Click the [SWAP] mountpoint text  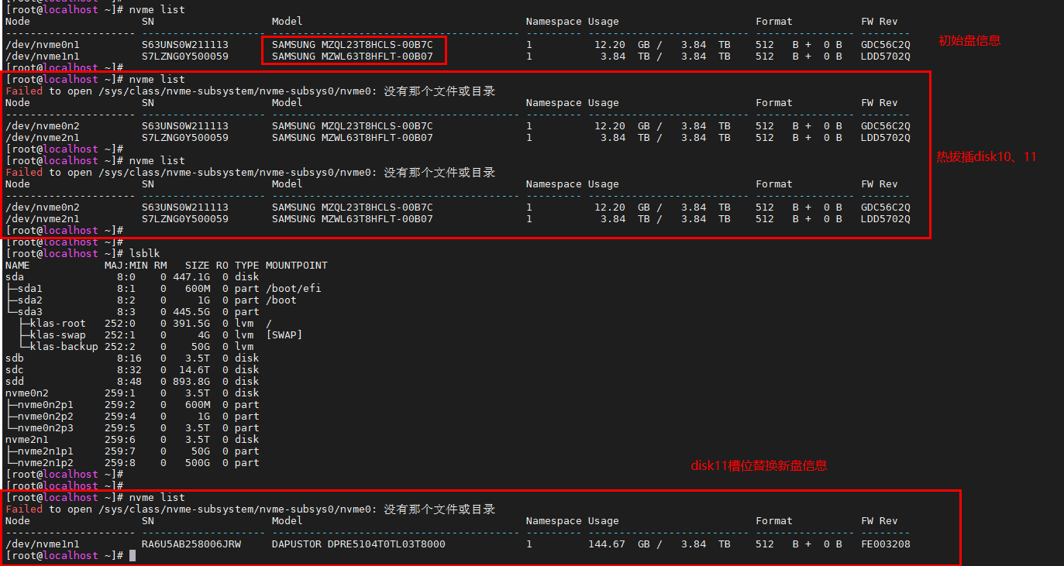[x=284, y=334]
